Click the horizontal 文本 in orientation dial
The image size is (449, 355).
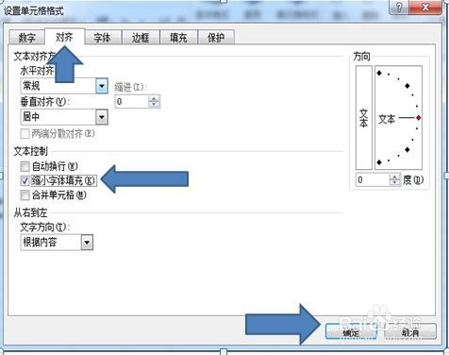387,119
